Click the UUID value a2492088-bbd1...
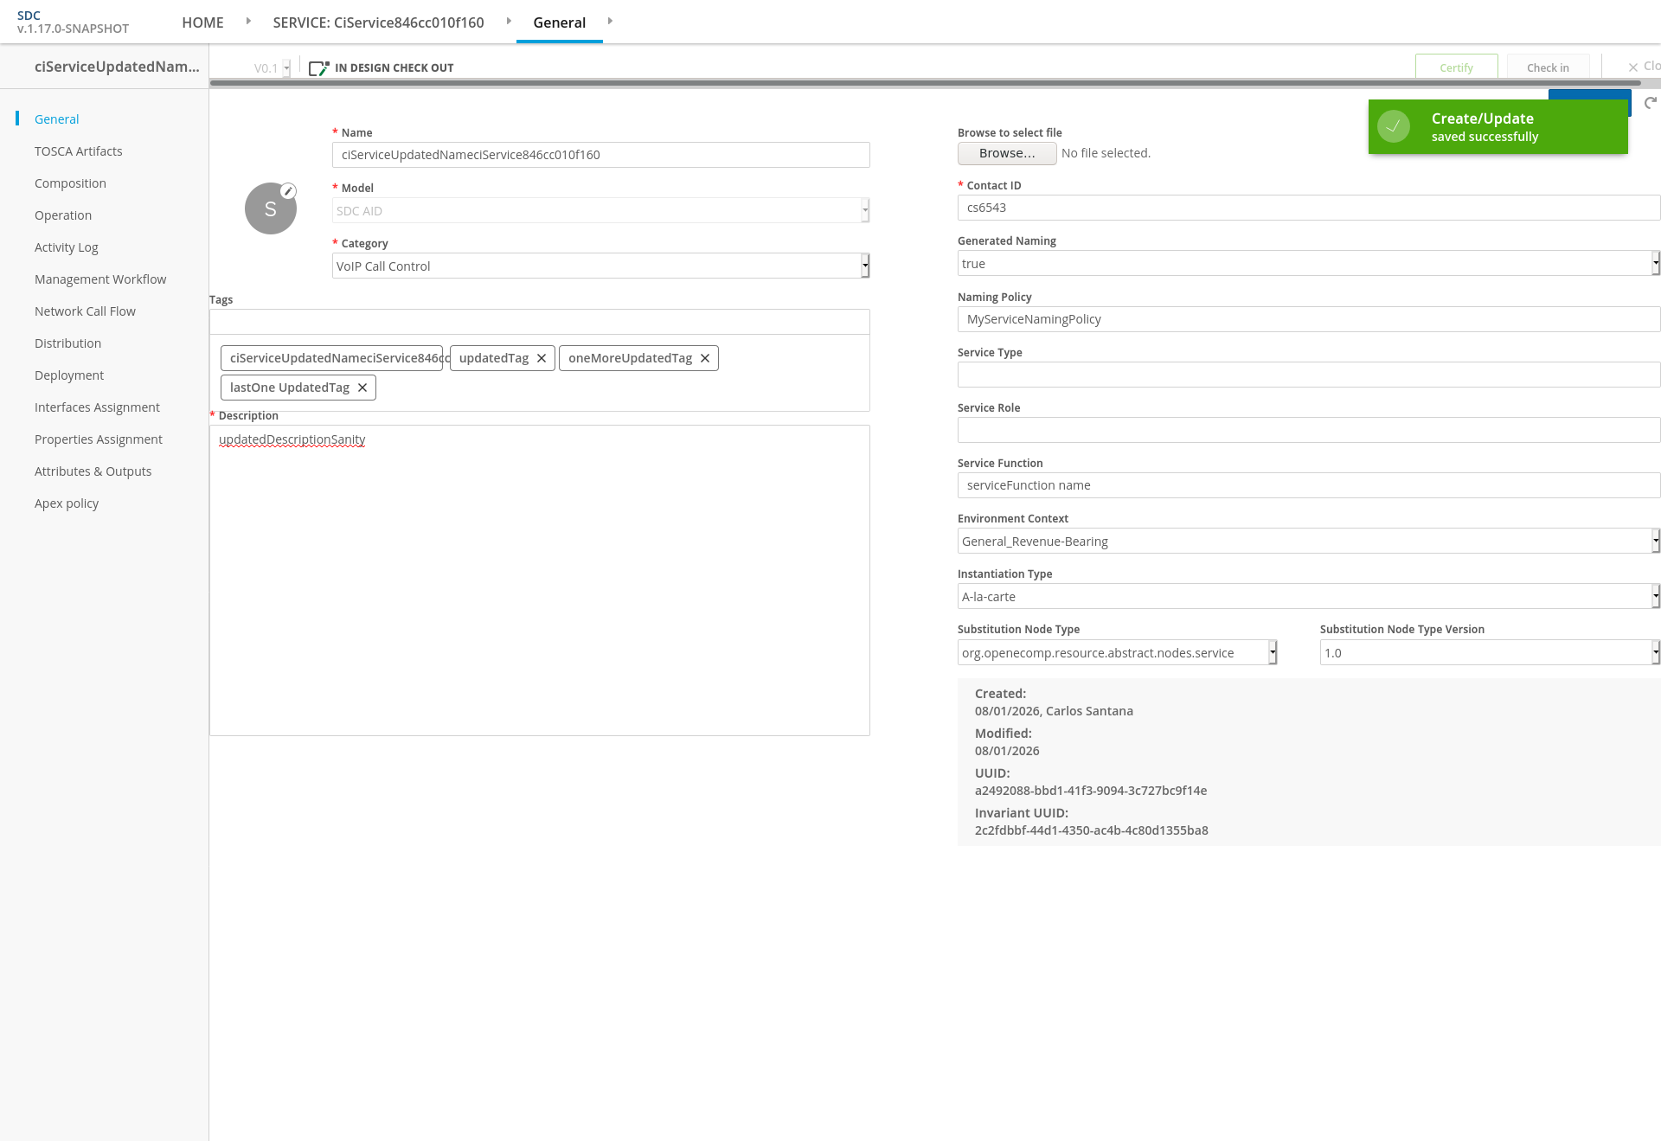The width and height of the screenshot is (1661, 1141). (x=1091, y=791)
